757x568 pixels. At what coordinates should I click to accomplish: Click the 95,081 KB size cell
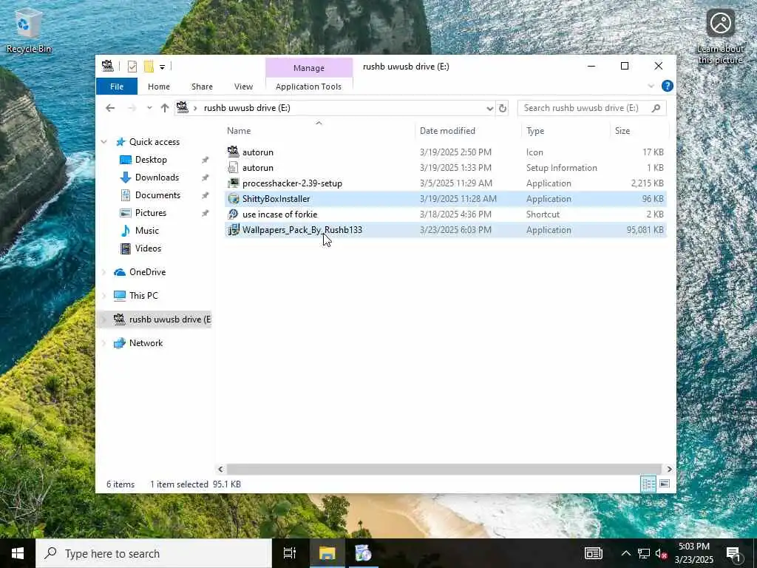click(645, 230)
